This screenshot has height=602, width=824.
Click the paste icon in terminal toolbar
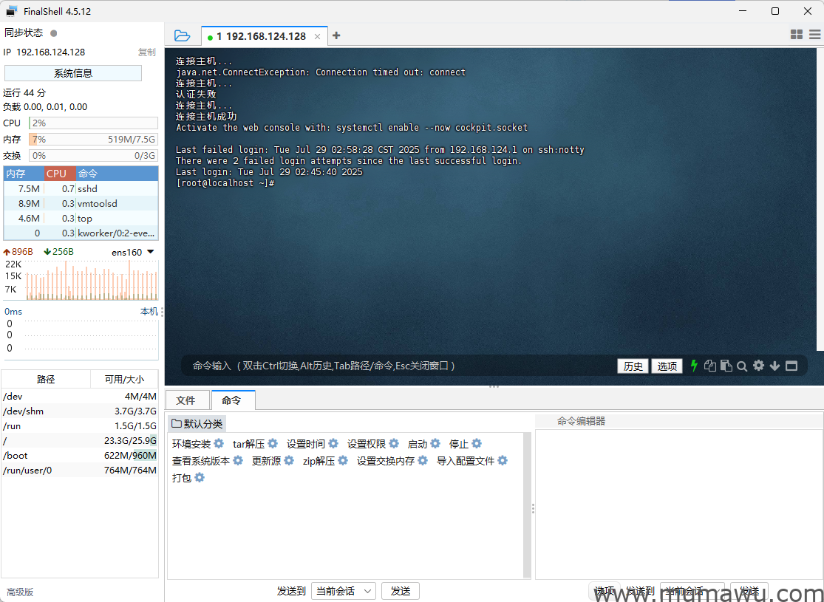pos(726,365)
